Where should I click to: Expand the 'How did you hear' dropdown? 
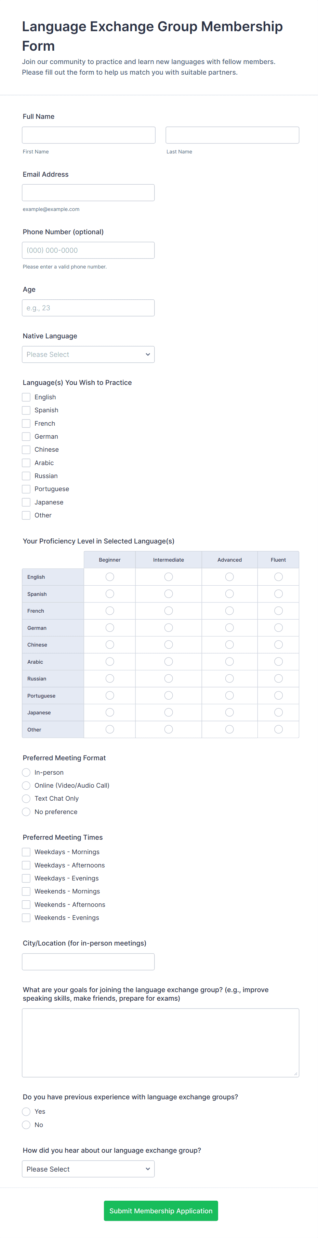point(88,1169)
